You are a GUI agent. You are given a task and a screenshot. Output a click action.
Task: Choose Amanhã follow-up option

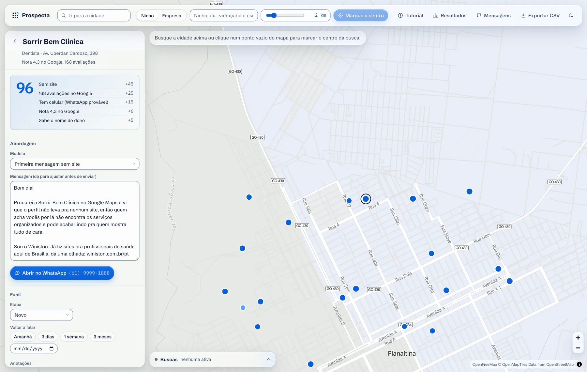[x=23, y=337]
